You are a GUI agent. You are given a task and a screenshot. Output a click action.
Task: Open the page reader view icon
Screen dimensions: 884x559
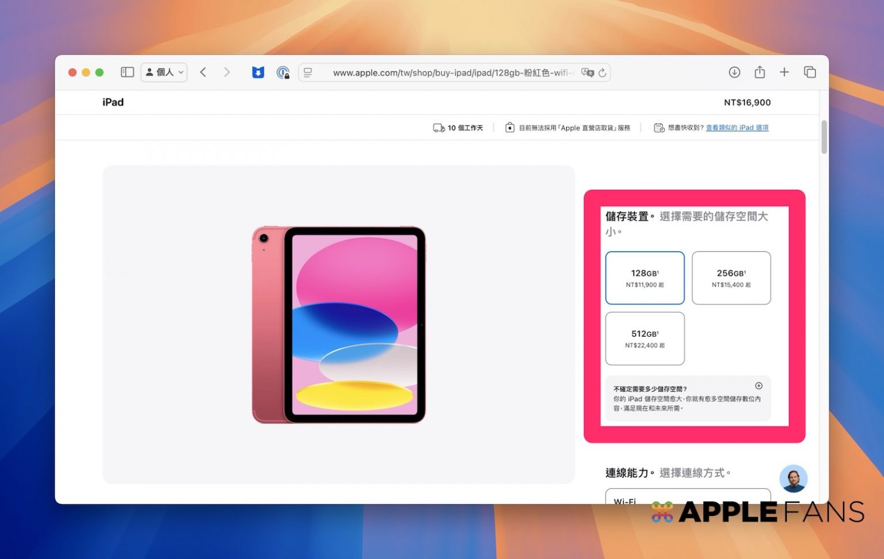(x=308, y=72)
